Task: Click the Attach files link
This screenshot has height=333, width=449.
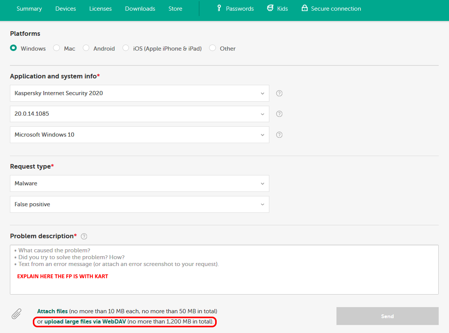Action: click(x=52, y=311)
